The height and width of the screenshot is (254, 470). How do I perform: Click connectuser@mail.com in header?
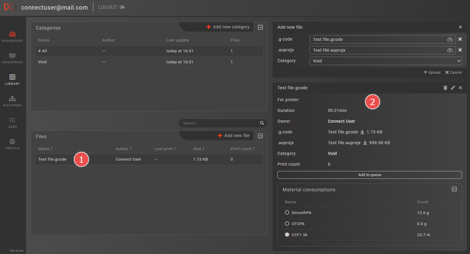click(x=54, y=7)
